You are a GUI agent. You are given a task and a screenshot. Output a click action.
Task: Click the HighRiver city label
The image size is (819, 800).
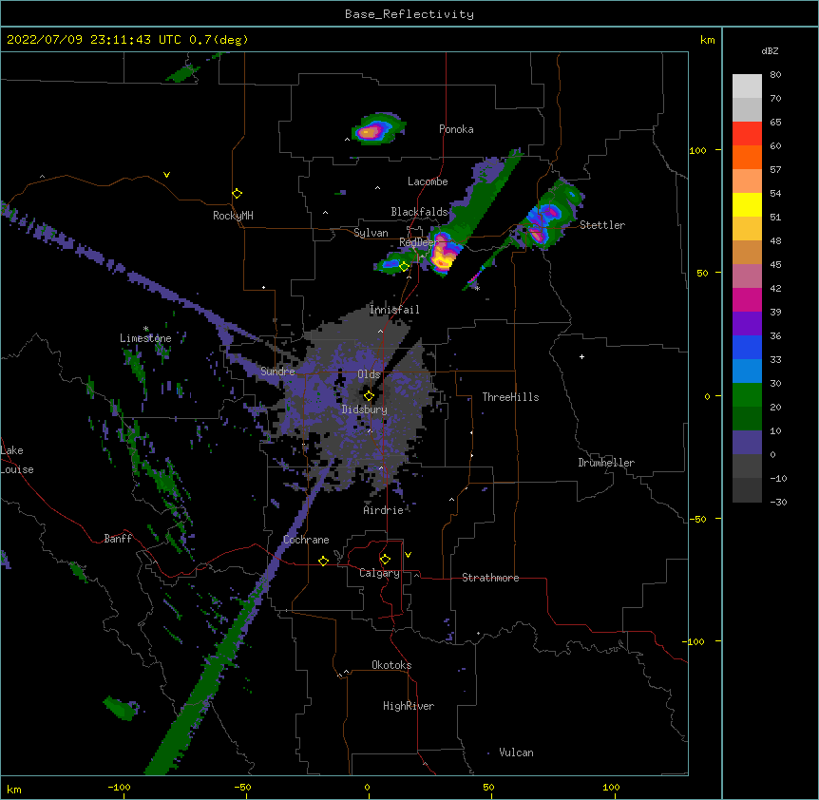(x=409, y=706)
